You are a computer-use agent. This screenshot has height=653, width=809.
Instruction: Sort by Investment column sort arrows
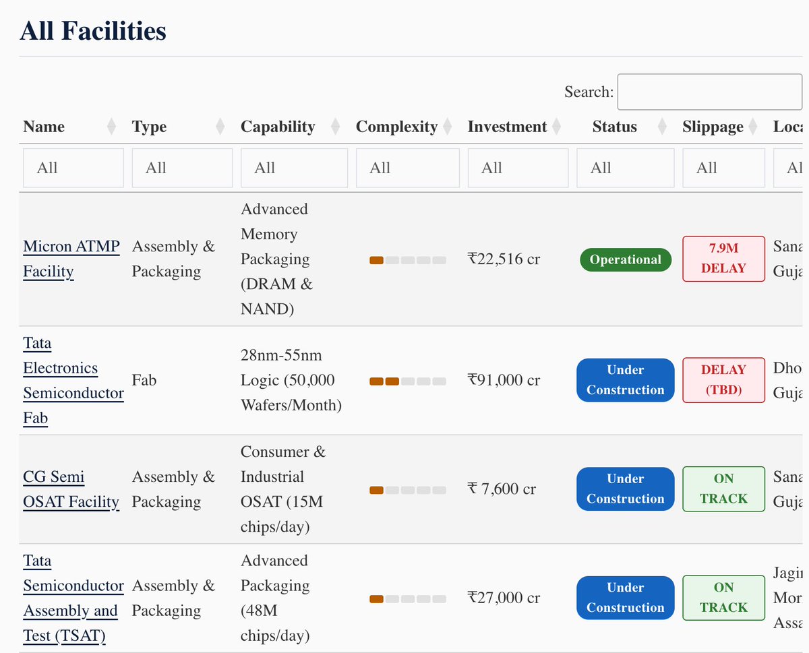click(556, 127)
